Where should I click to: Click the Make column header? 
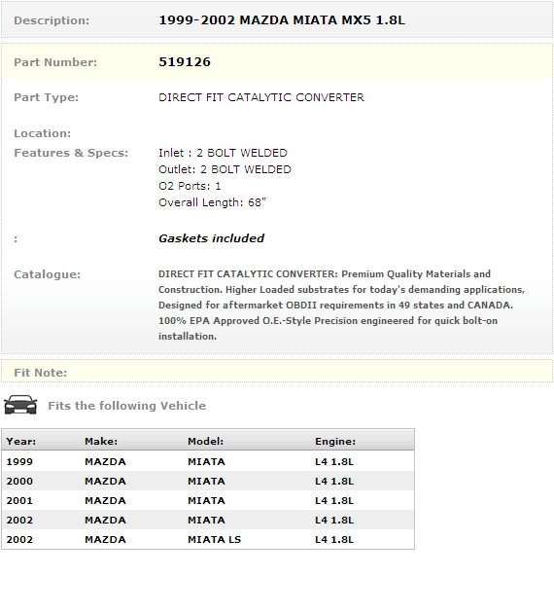(101, 442)
